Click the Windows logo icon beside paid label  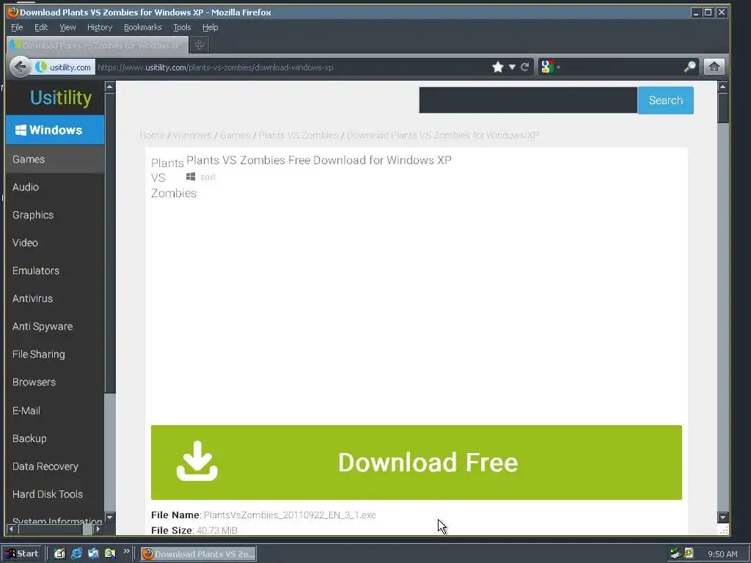191,177
